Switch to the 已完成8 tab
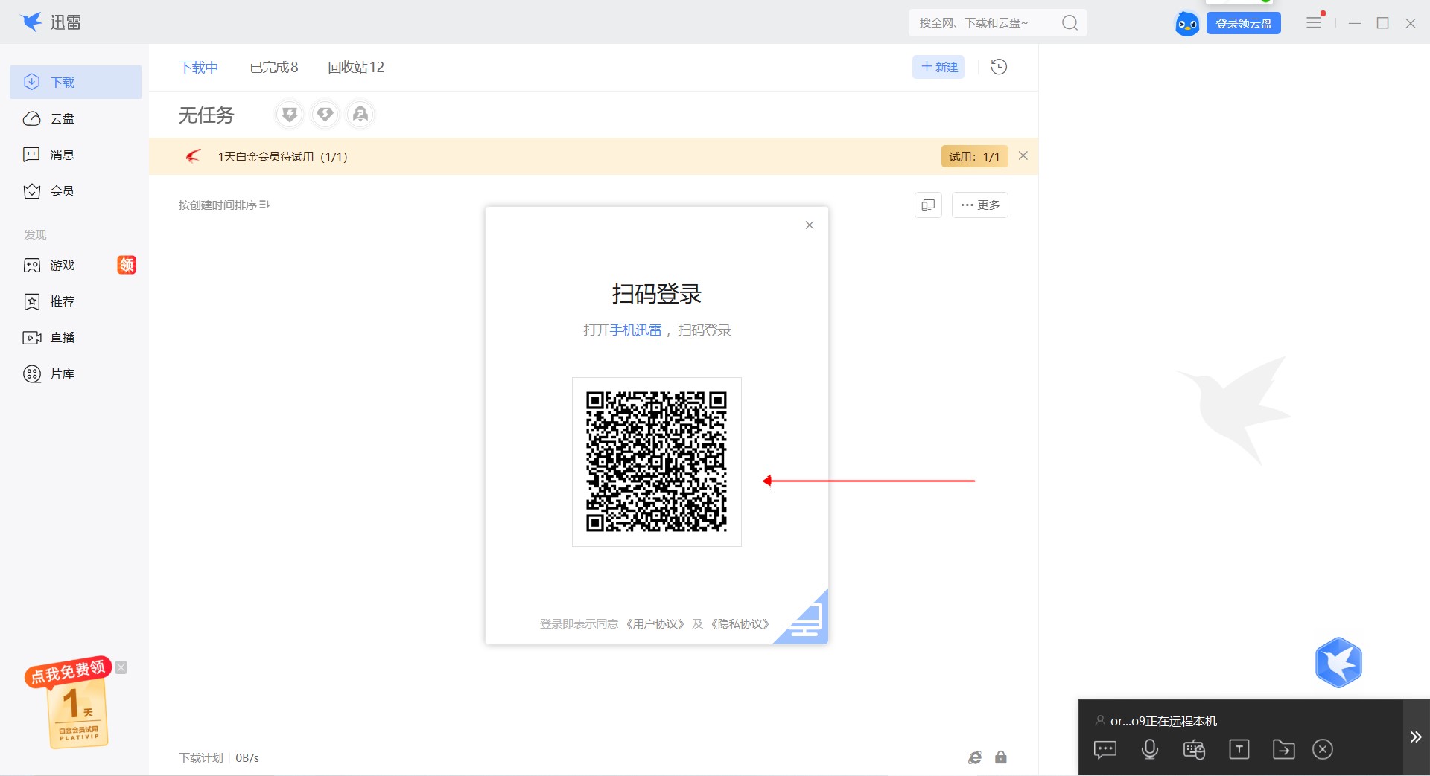This screenshot has width=1430, height=776. point(274,68)
